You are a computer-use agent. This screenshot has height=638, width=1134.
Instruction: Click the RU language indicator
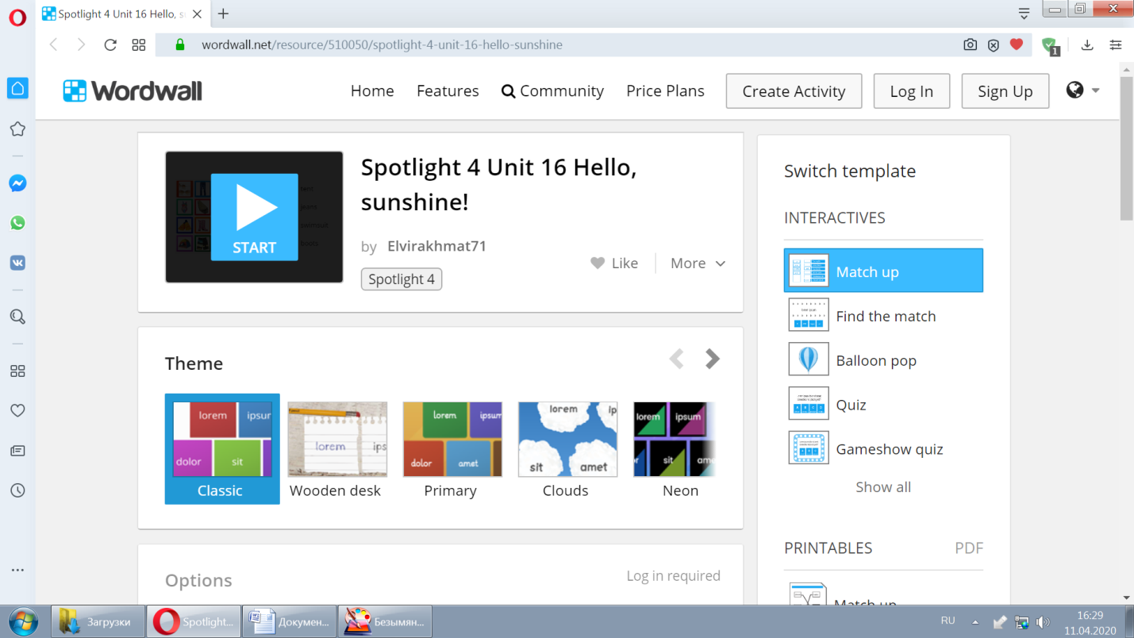point(948,621)
